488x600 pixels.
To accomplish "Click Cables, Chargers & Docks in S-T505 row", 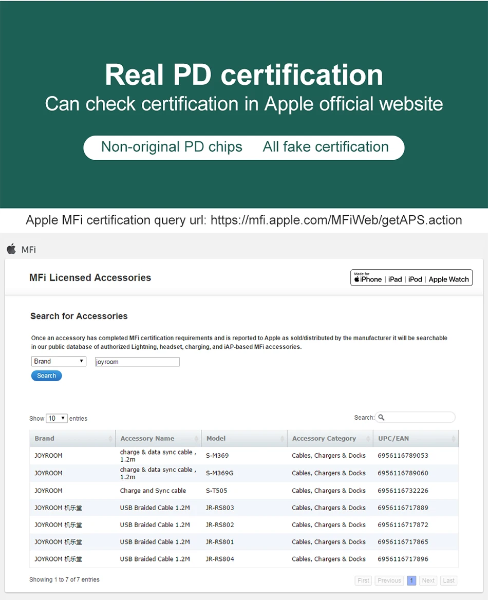I will [328, 491].
